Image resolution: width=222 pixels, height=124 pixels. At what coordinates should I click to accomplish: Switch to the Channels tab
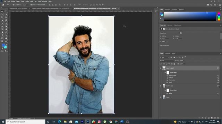[168, 54]
